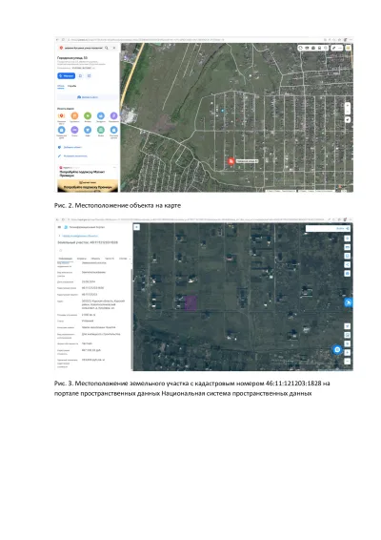Viewport: 381px width, 540px height.
Task: Click the NSPD info panel vertical scrollbar
Action: click(132, 319)
